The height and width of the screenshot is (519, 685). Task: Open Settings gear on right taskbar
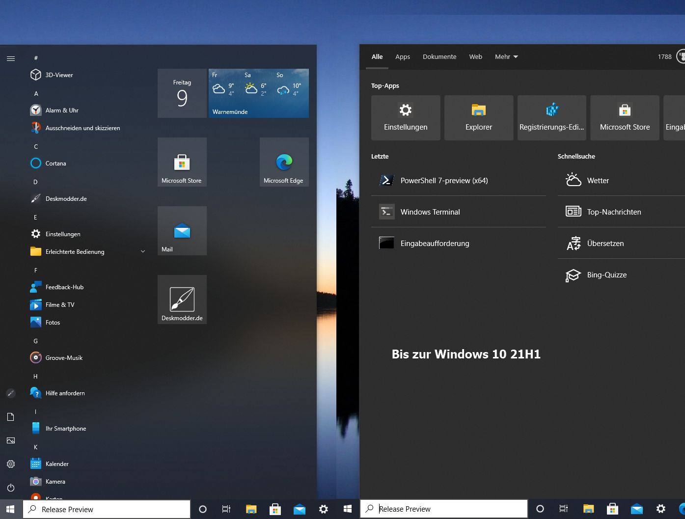(x=661, y=509)
